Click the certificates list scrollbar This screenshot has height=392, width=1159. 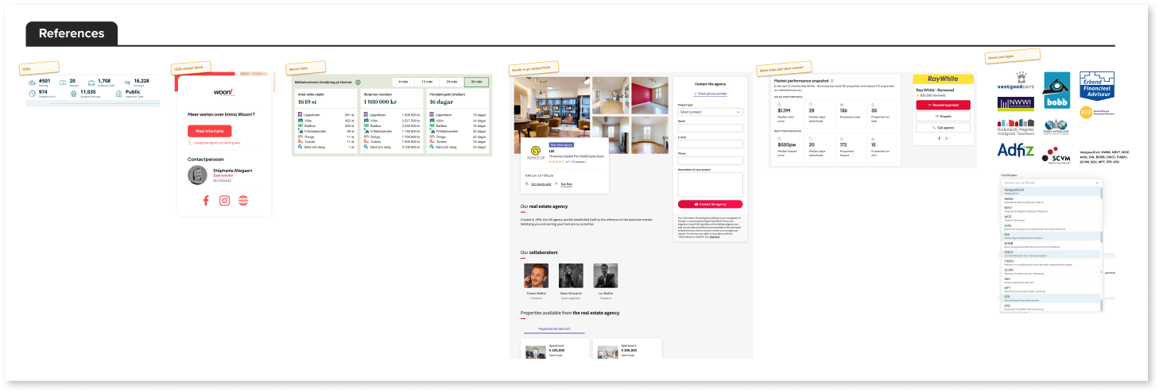pos(1101,192)
